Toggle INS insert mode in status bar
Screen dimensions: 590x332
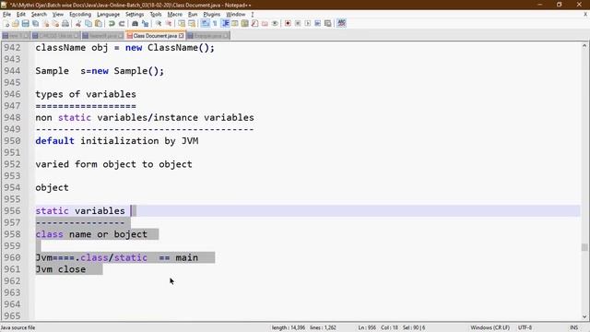(573, 327)
